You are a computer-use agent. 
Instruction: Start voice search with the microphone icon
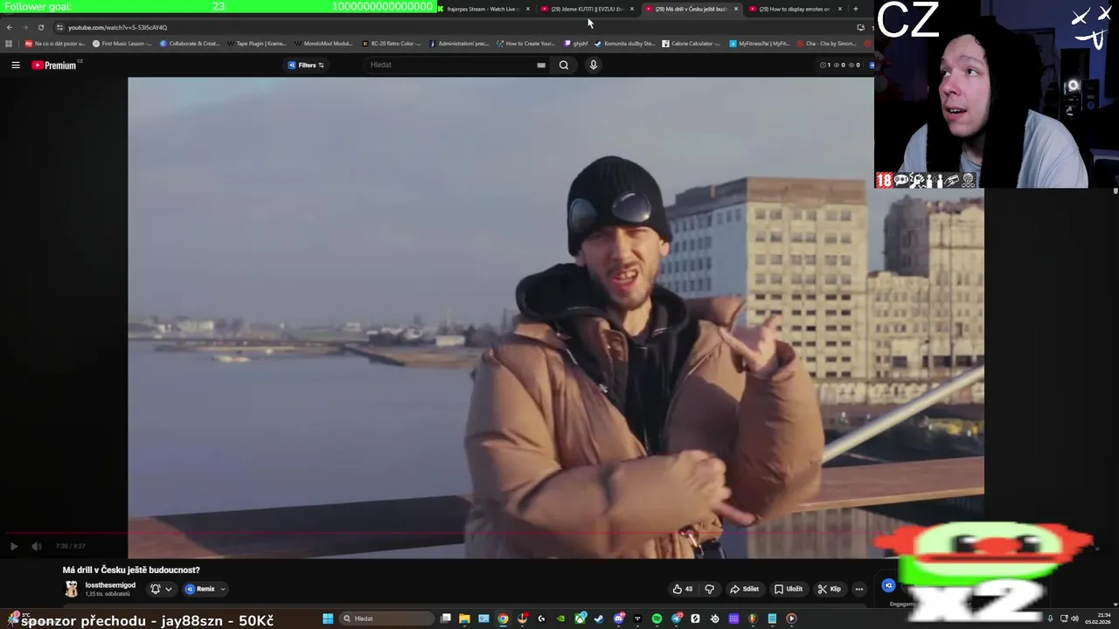tap(593, 65)
